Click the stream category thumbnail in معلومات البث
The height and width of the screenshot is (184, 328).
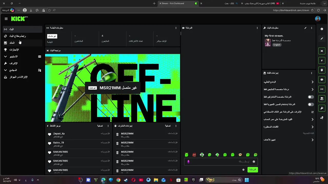point(268,42)
